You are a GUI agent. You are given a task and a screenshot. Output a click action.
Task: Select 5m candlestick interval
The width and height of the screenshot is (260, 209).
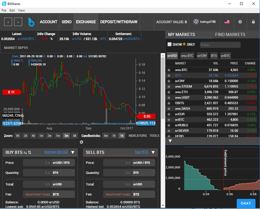click(x=106, y=136)
